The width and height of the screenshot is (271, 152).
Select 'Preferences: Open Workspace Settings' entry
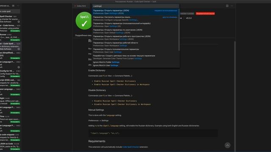[135, 44]
